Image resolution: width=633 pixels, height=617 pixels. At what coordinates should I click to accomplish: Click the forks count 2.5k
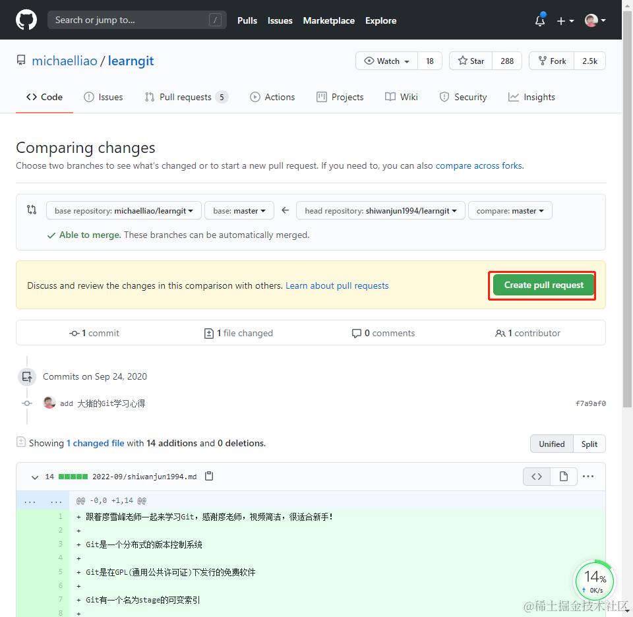589,61
